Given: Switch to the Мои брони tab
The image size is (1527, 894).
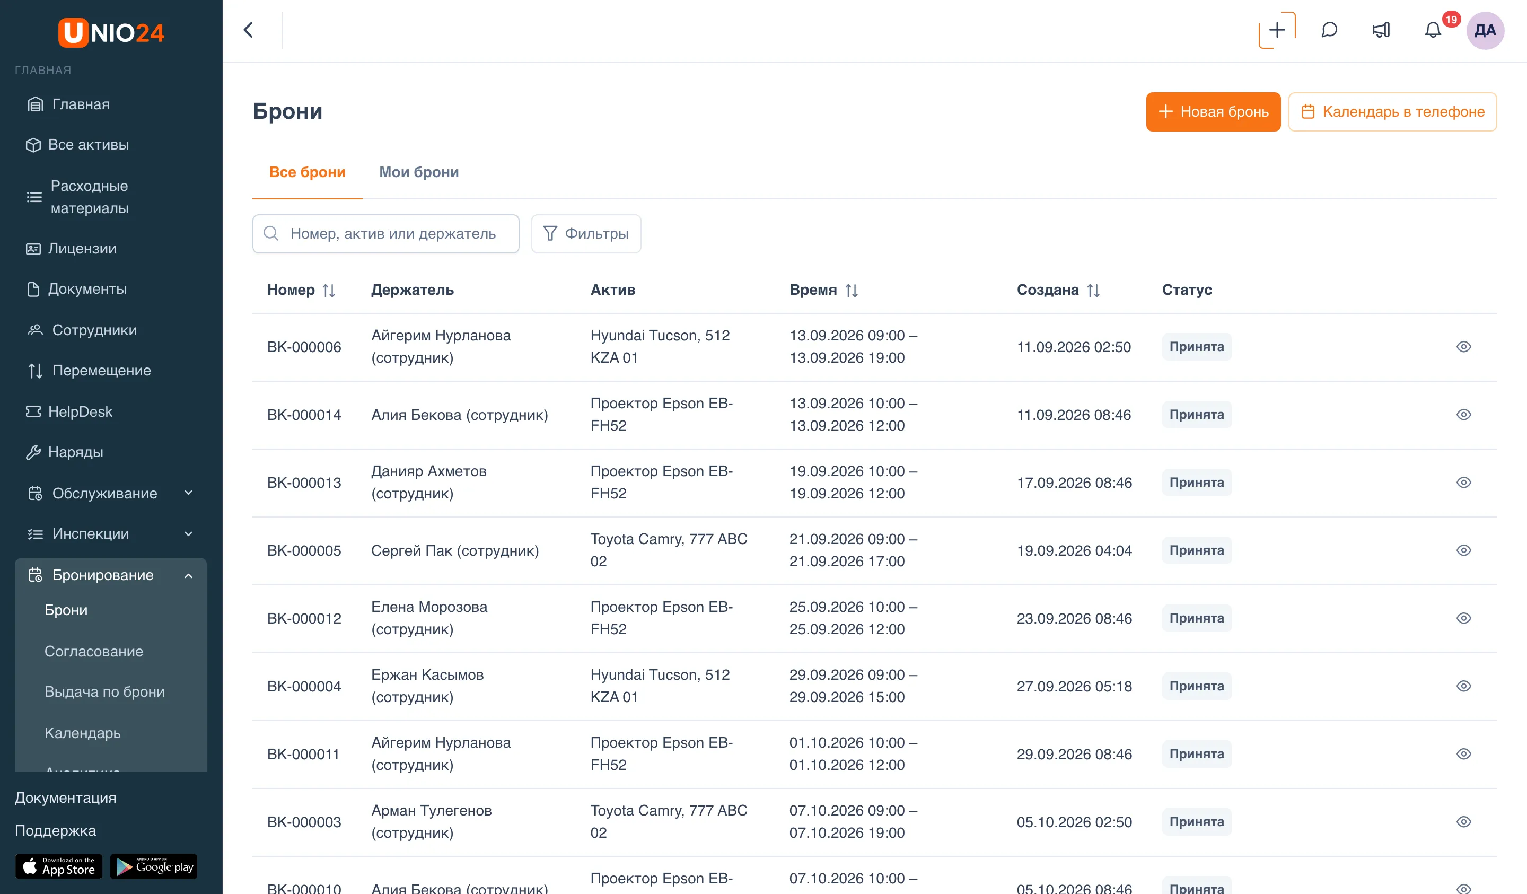Looking at the screenshot, I should 419,172.
